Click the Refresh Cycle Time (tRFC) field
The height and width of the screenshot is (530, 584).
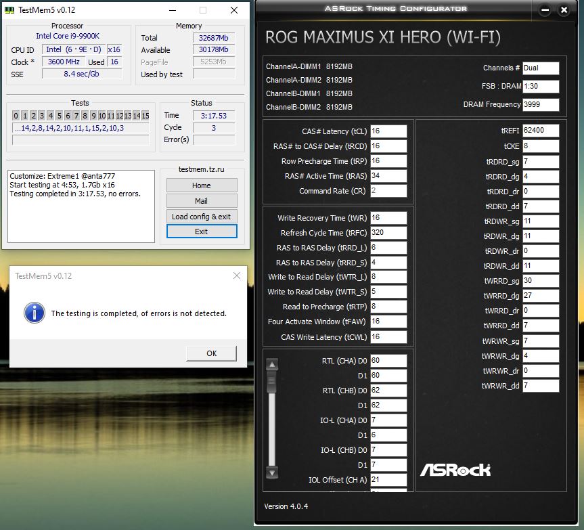(x=388, y=233)
